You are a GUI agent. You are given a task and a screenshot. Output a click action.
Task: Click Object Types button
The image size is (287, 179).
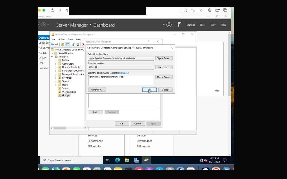[x=164, y=58]
